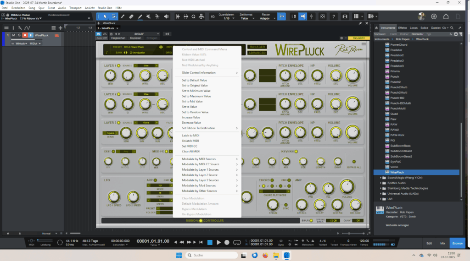Open the WirePluck plugin gear settings

[341, 38]
